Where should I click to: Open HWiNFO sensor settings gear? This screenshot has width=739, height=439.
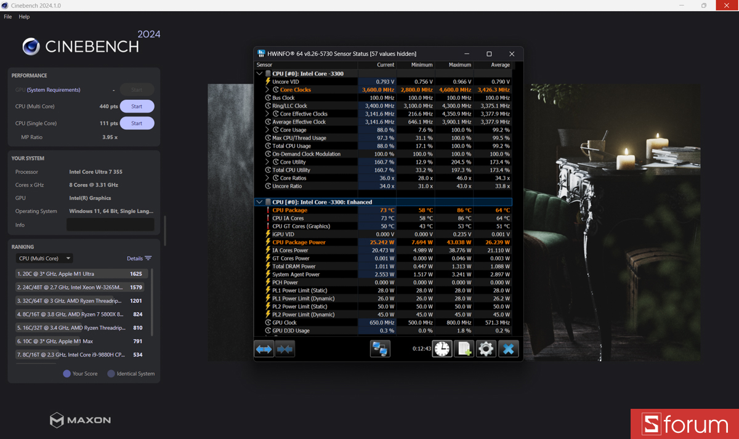tap(486, 349)
